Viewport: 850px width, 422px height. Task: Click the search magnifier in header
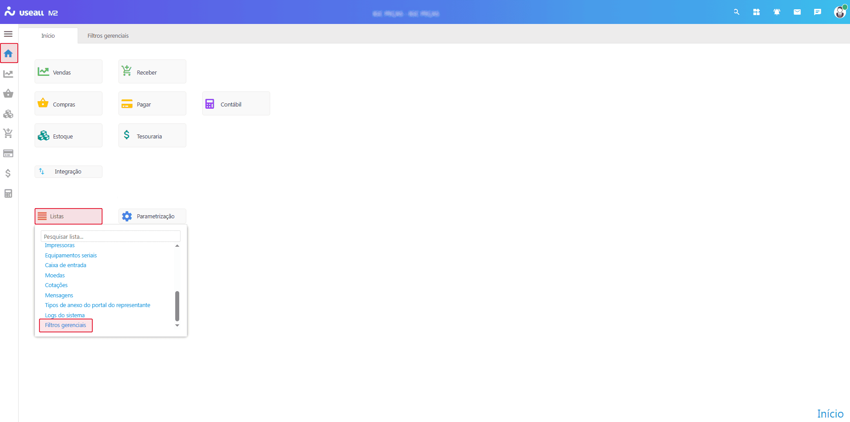coord(736,12)
